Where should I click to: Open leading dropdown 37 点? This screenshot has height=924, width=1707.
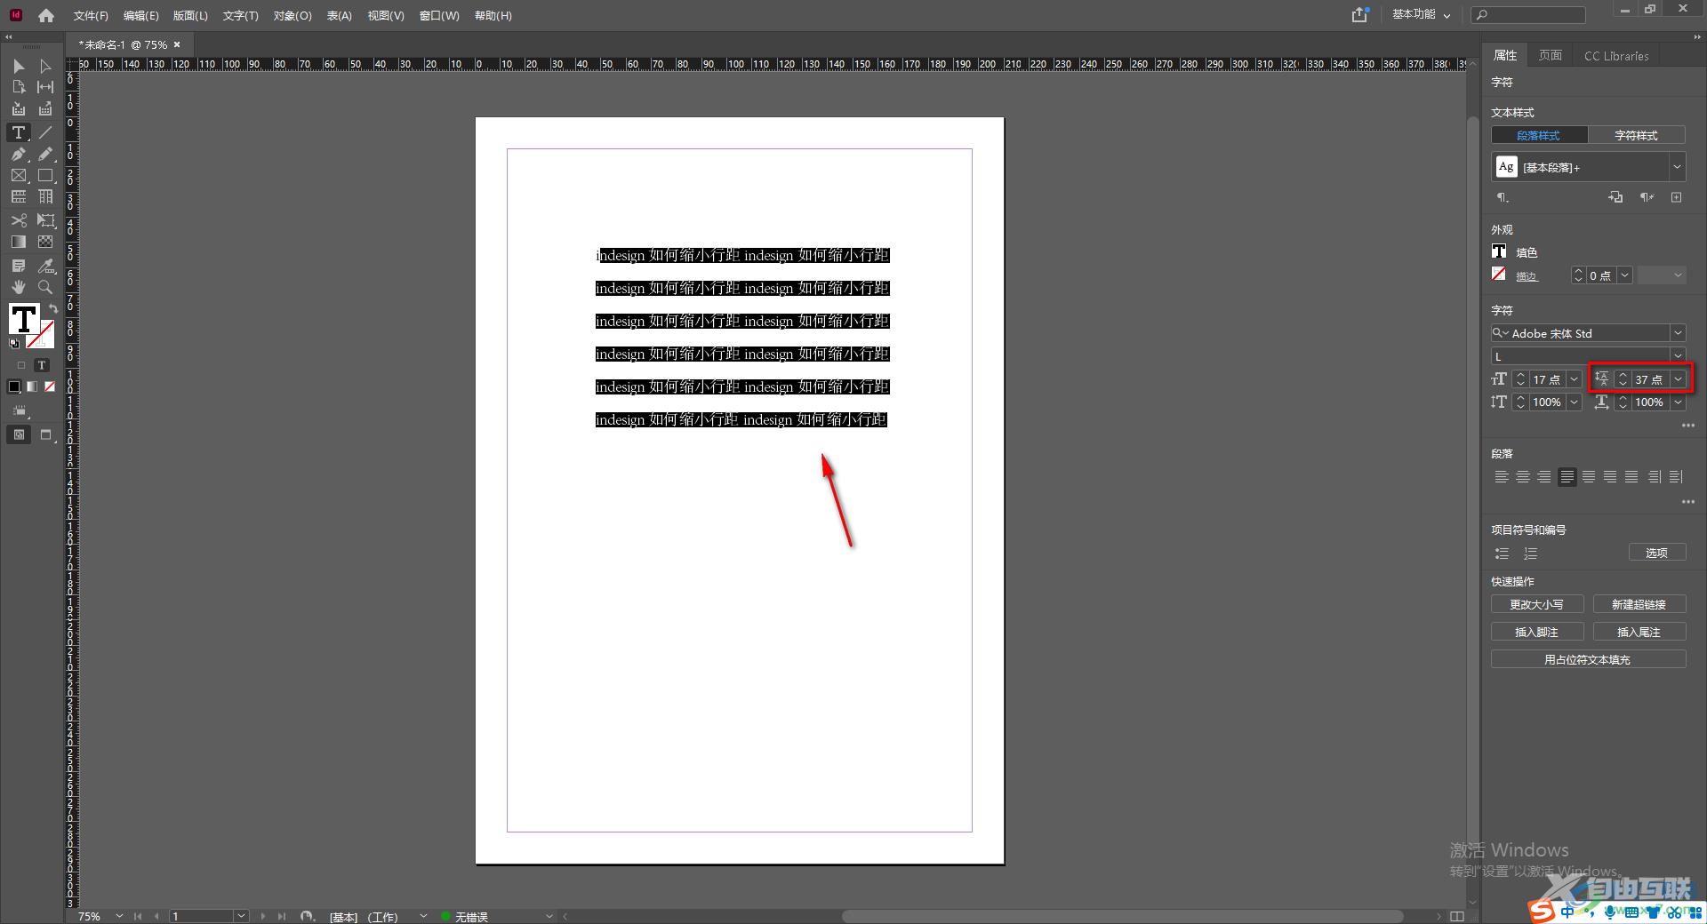coord(1678,379)
